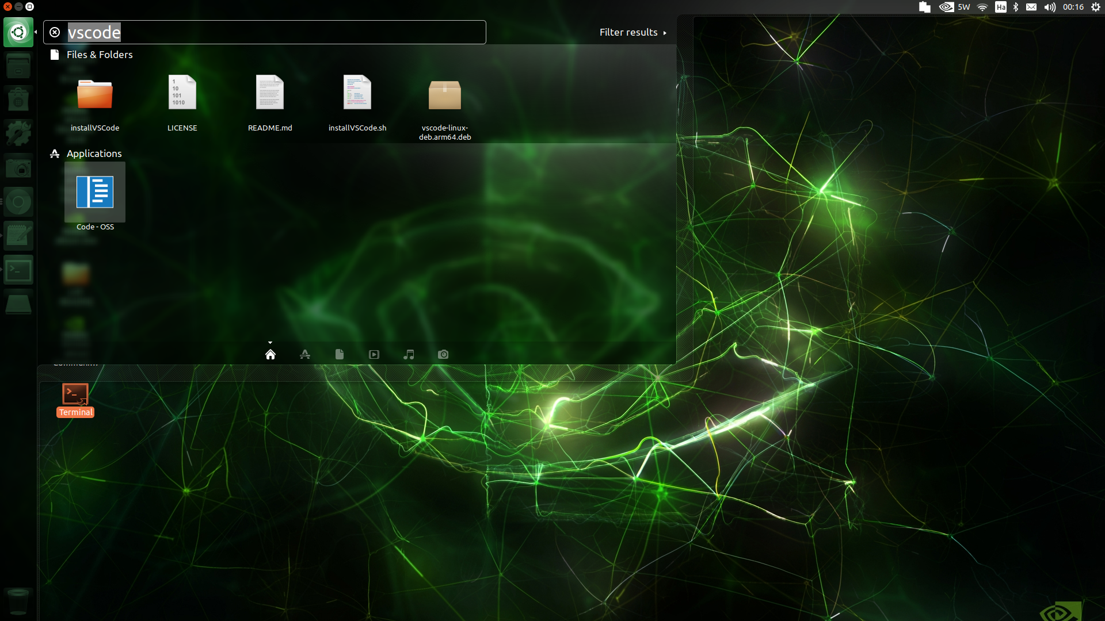Open the vscode-linux-deb.arm64.deb package
This screenshot has width=1105, height=621.
coord(444,95)
